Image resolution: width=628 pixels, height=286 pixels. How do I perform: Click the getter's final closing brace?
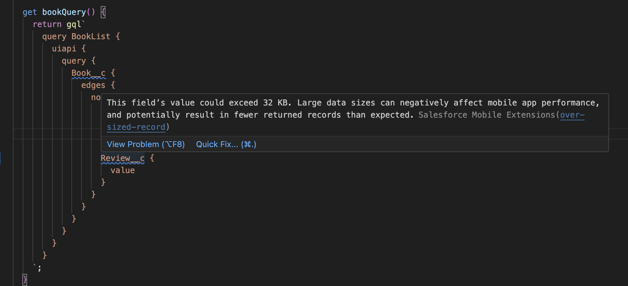pyautogui.click(x=25, y=280)
